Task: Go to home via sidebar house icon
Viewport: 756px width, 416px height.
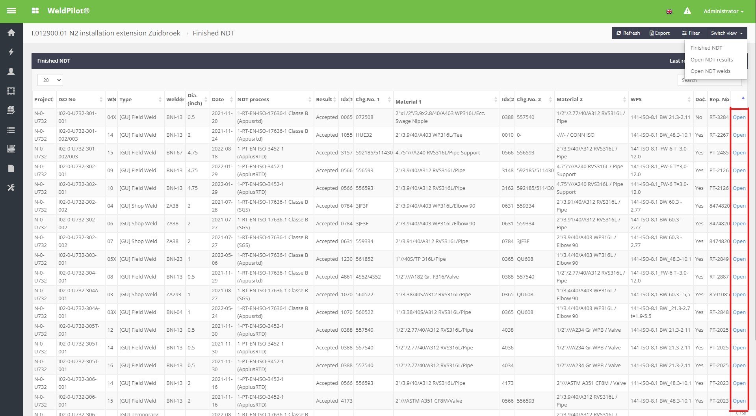Action: click(11, 33)
